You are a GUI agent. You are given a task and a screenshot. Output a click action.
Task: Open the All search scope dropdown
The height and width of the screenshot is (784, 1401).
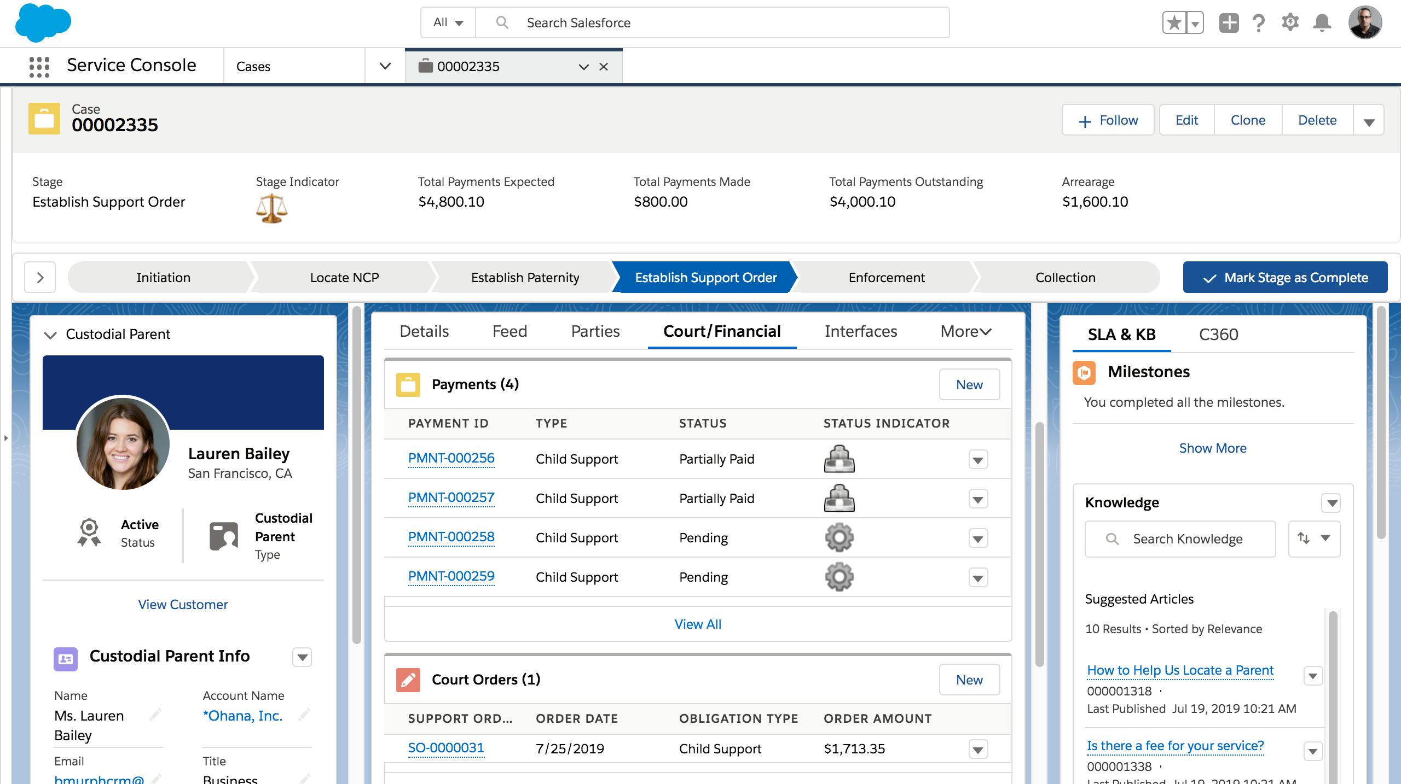(448, 22)
